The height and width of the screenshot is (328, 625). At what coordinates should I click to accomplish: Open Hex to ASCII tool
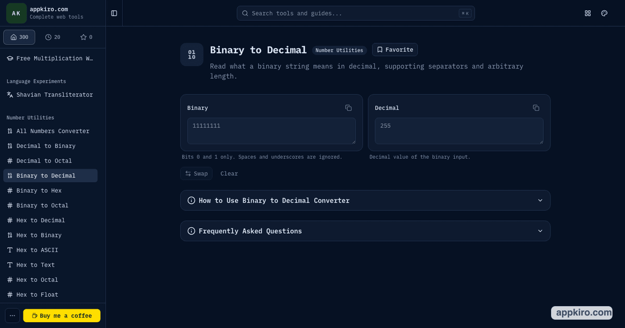pos(51,250)
